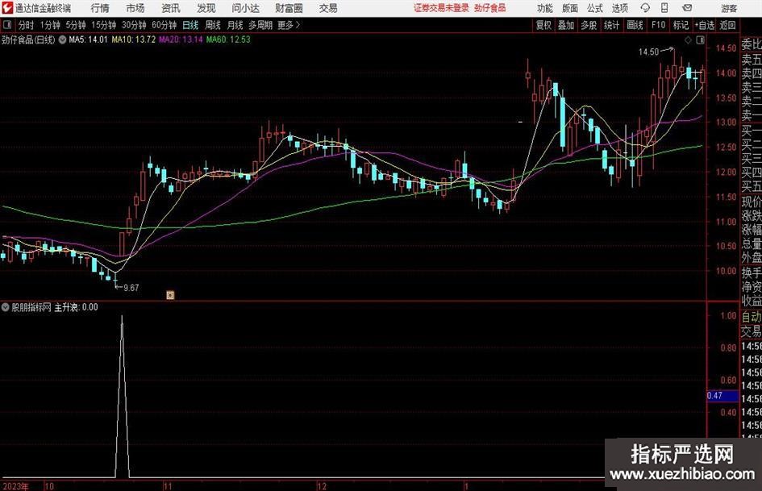Select the 日线 daily period
The width and height of the screenshot is (762, 491).
click(190, 25)
